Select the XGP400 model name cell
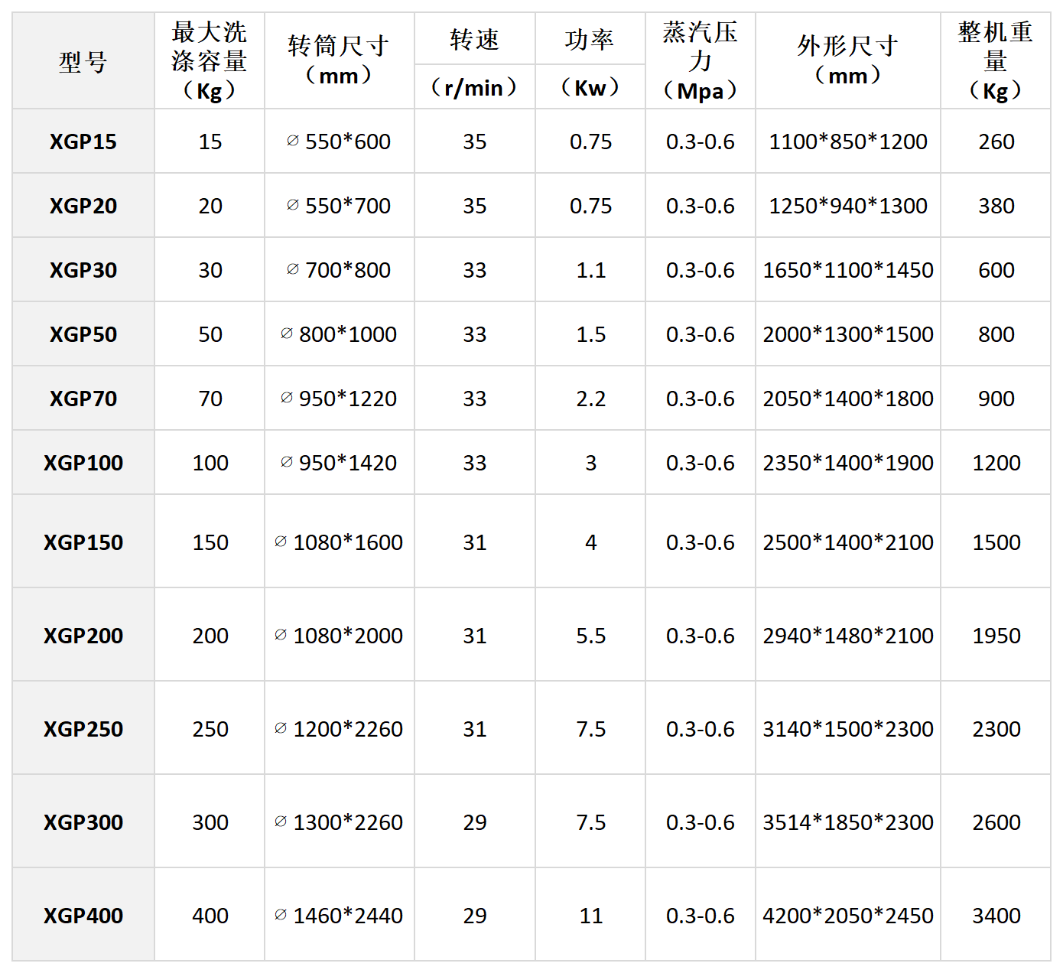This screenshot has width=1063, height=973. 83,916
